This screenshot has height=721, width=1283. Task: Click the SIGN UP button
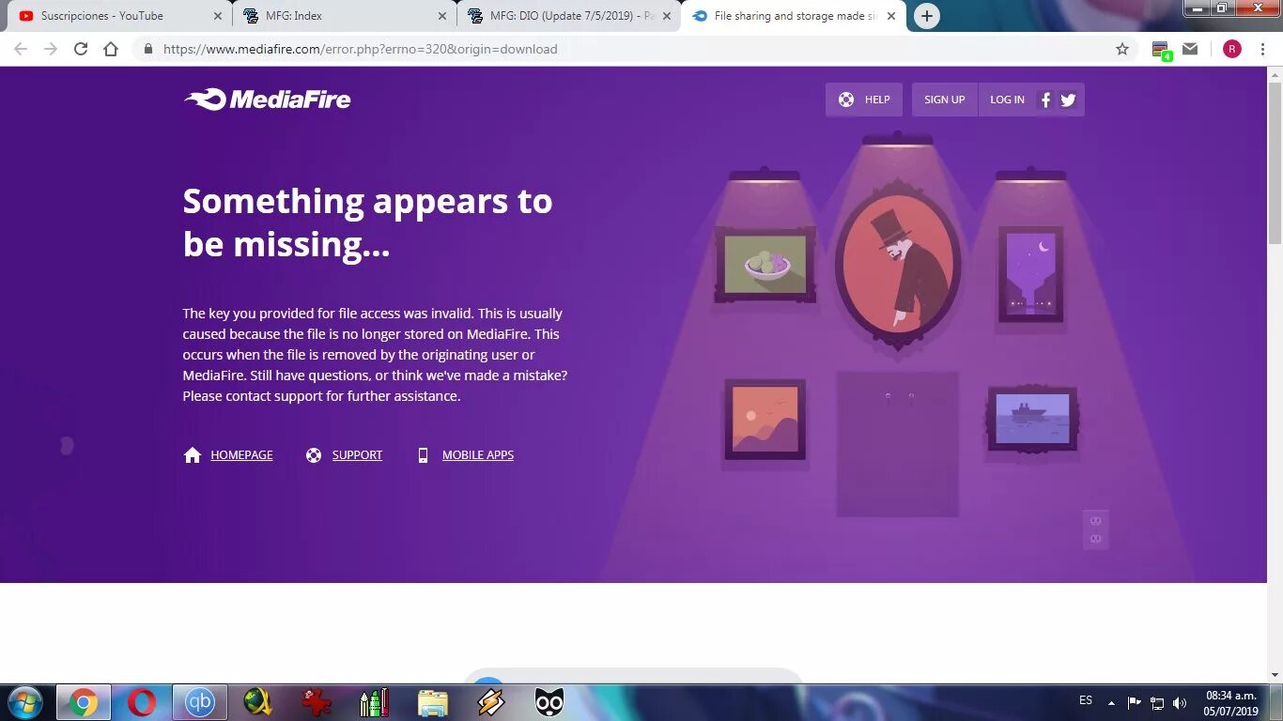pos(944,100)
